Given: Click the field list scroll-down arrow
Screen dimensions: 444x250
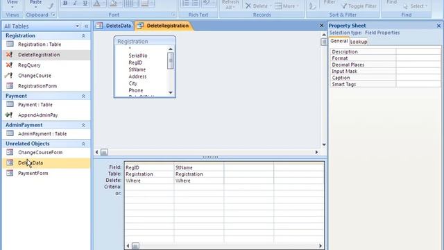Looking at the screenshot, I should (x=171, y=92).
